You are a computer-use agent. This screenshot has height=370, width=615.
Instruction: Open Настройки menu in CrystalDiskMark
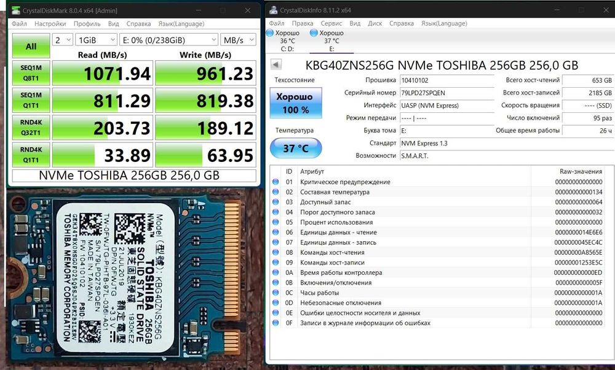[x=50, y=23]
